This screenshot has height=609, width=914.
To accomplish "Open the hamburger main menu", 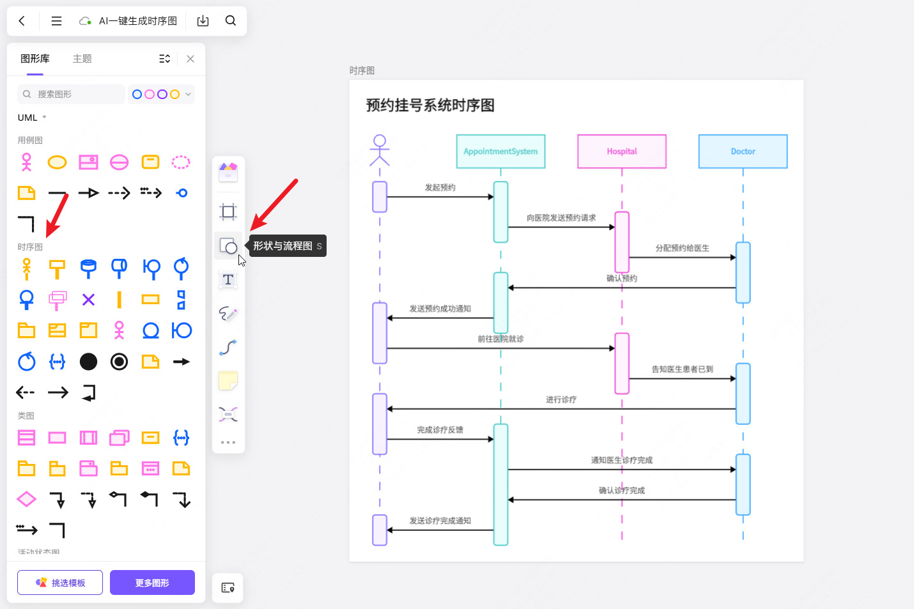I will [x=56, y=21].
